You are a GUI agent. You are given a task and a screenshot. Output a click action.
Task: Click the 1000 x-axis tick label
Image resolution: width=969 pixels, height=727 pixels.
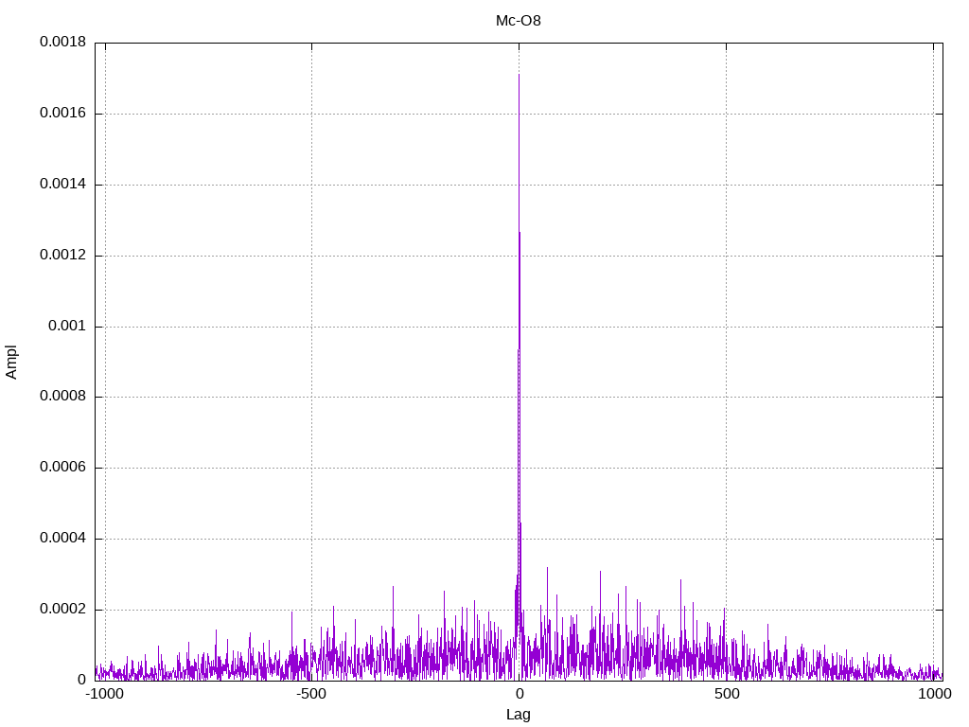tap(934, 694)
